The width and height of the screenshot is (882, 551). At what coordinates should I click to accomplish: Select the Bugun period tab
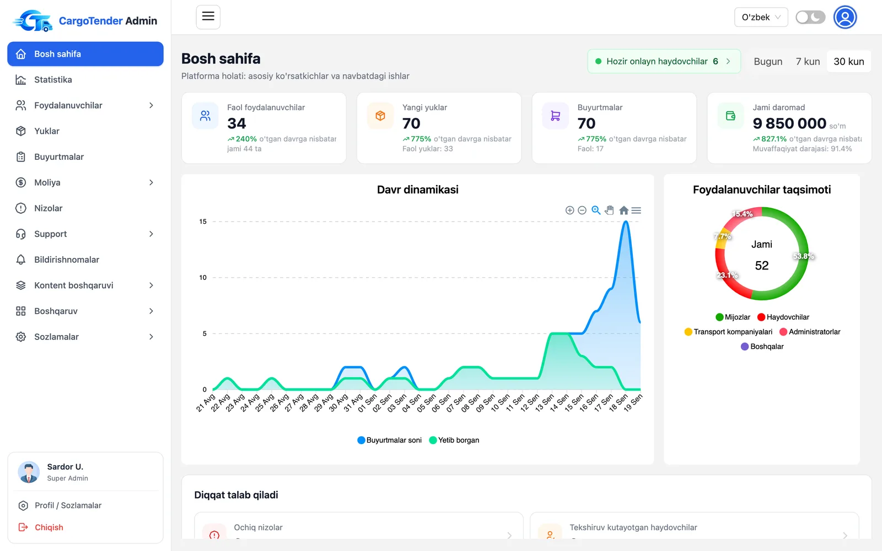[768, 62]
